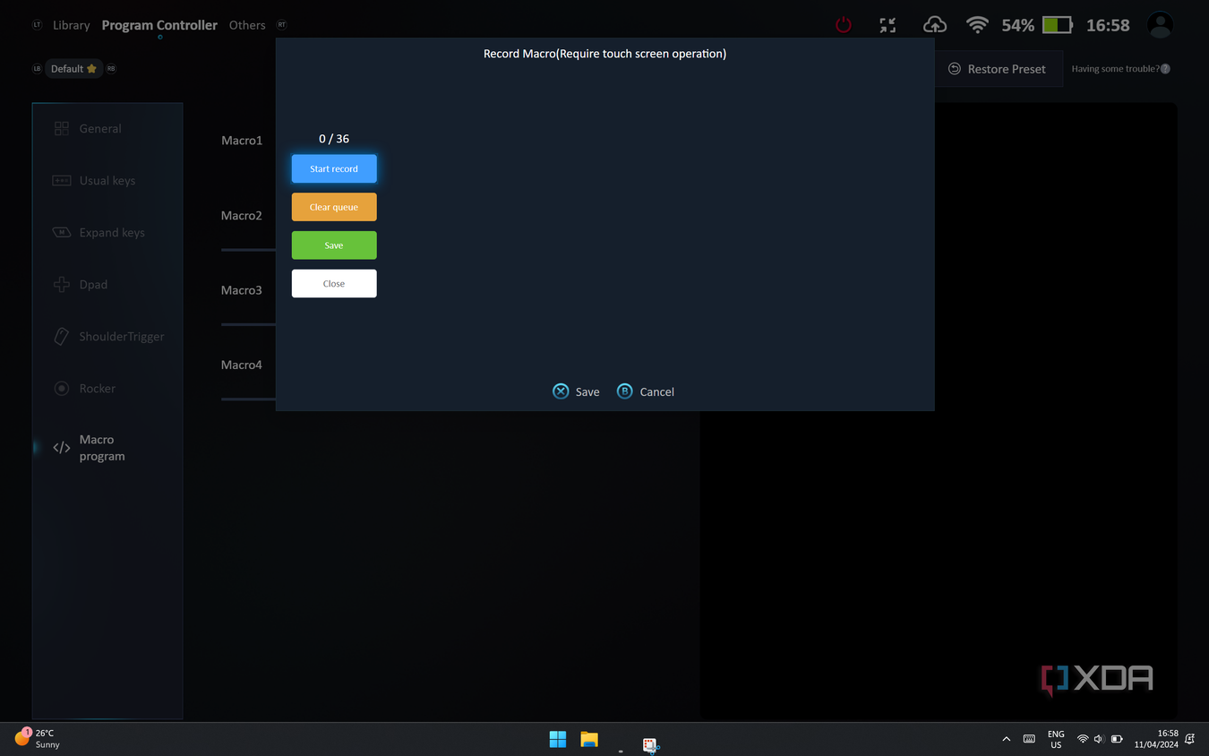Open the Others tab

pos(247,25)
